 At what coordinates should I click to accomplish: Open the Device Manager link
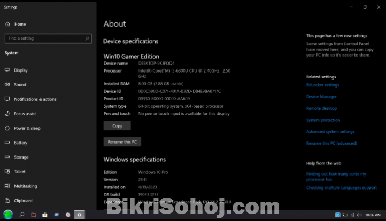[321, 97]
